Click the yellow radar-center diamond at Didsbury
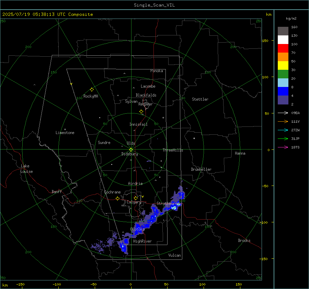This screenshot has height=289, width=309. click(x=131, y=150)
